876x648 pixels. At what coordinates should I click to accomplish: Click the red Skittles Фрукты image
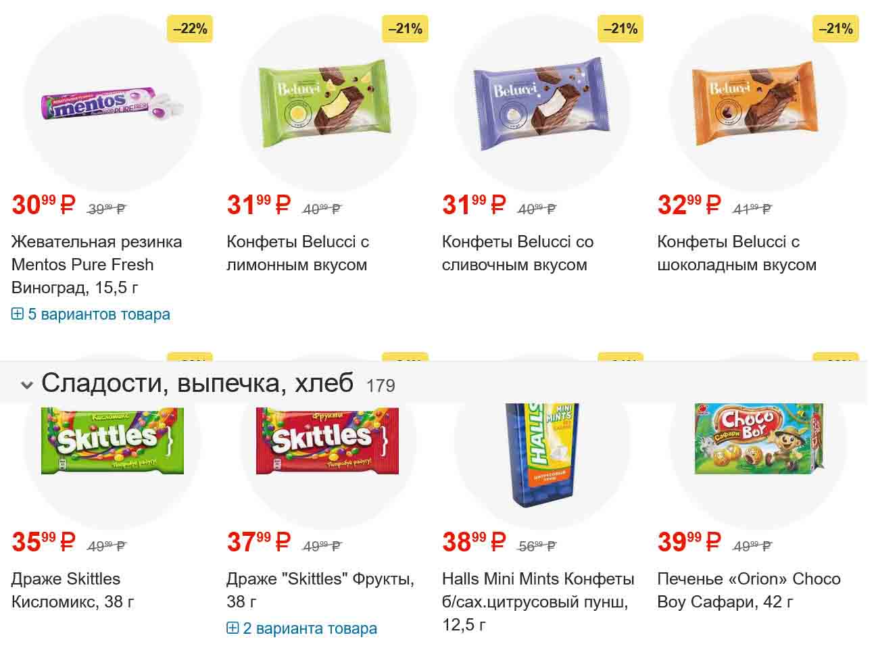pyautogui.click(x=327, y=441)
